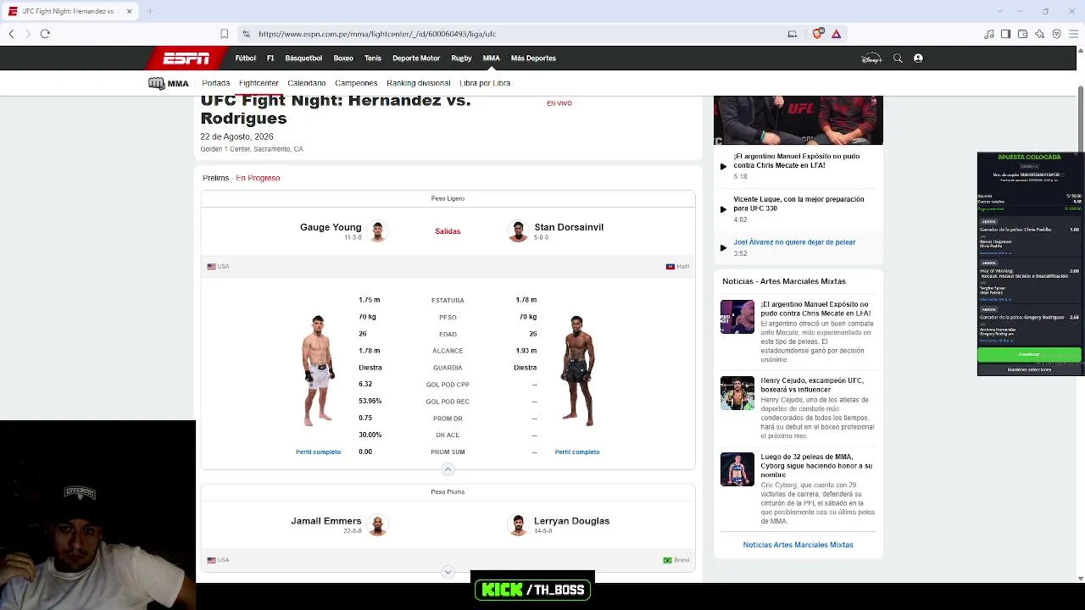Click the Stan Dorsainvil fighter name
This screenshot has width=1085, height=610.
[x=569, y=227]
